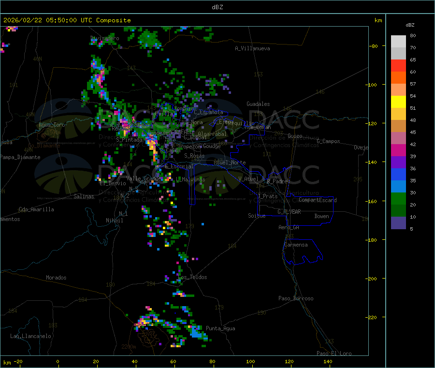The image size is (435, 368).
Task: Click the CompantEscard location label
Action: coord(318,200)
